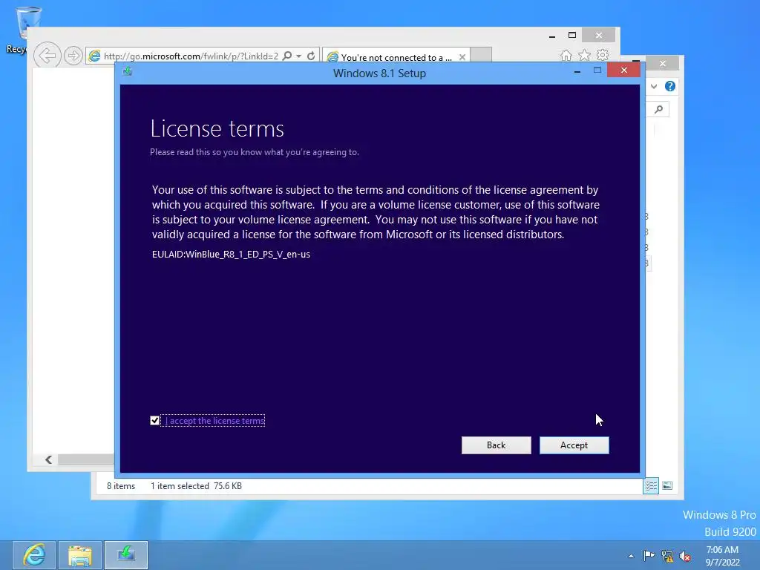
Task: Click the 8 items status text
Action: point(121,485)
